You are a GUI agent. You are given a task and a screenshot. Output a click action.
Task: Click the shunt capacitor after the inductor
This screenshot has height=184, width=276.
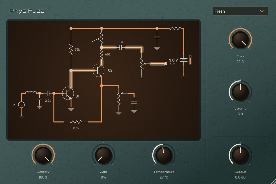point(39,99)
